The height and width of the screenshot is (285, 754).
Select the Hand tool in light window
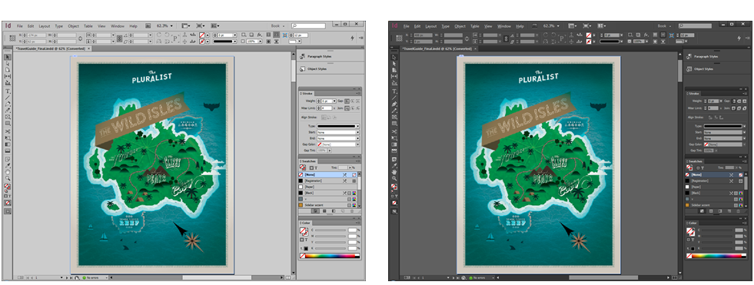pyautogui.click(x=8, y=171)
